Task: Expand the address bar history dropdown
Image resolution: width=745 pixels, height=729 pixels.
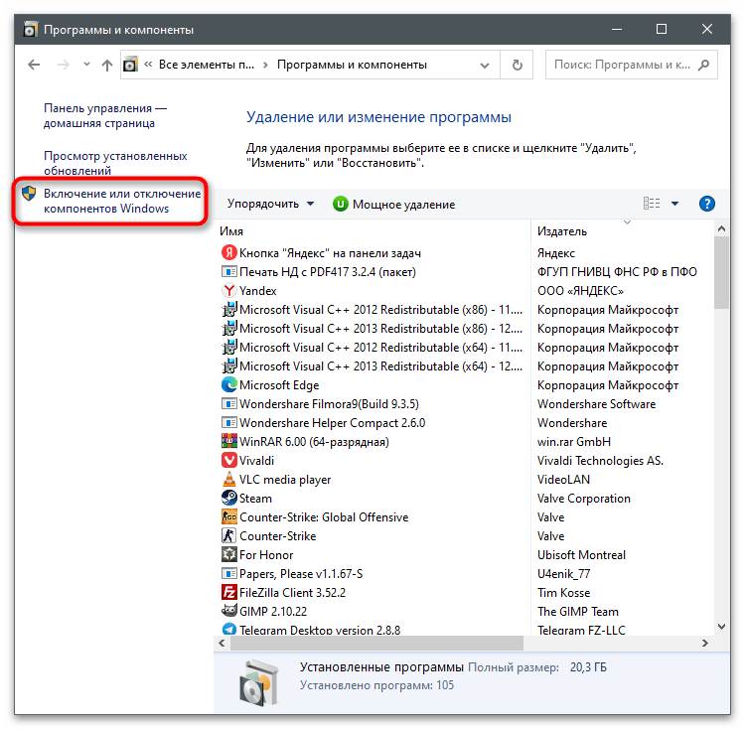Action: (484, 66)
